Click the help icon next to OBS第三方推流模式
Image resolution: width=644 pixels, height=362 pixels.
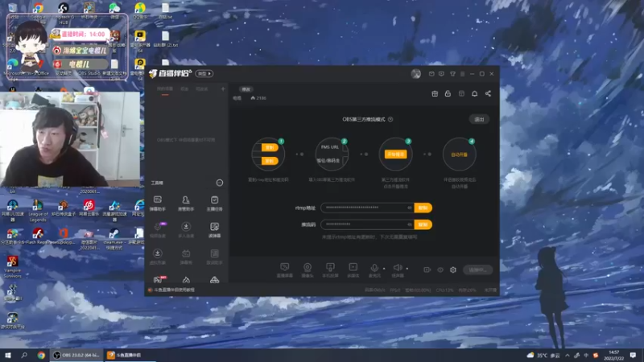[390, 119]
